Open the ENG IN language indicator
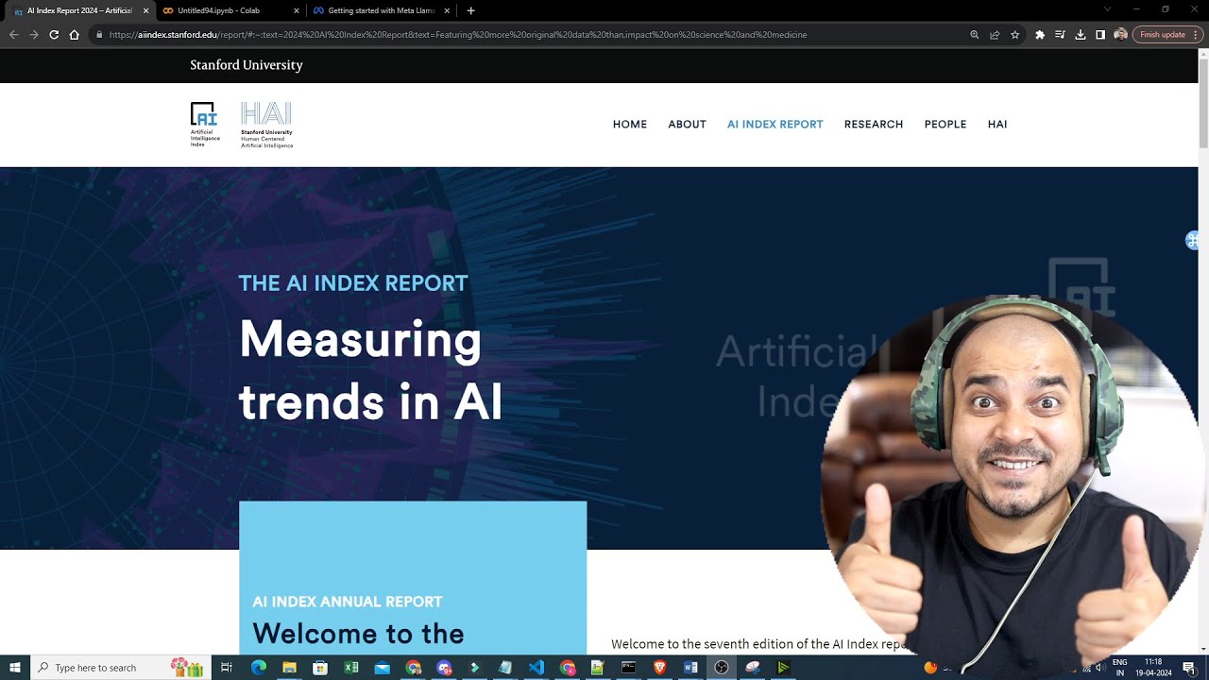The width and height of the screenshot is (1209, 680). click(1120, 668)
